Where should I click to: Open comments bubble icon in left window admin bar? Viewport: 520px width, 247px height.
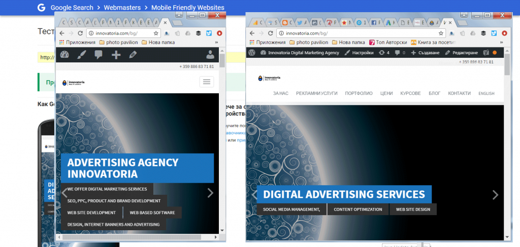99,55
